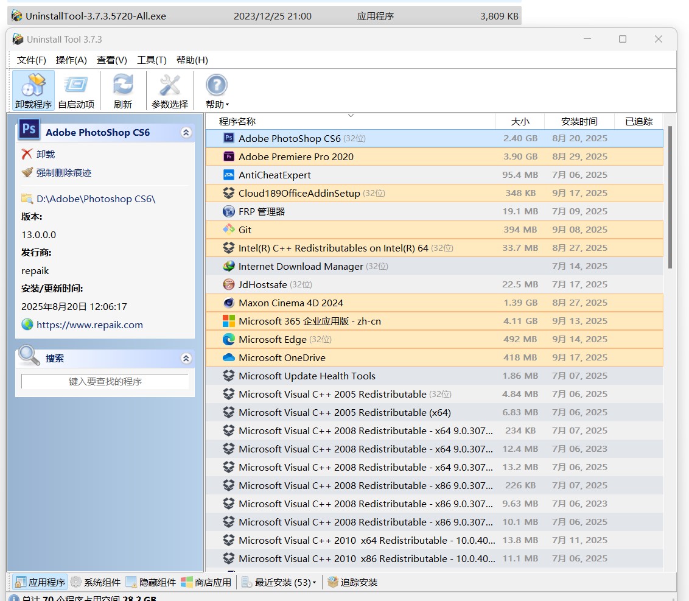Expand the 最近安装 (53) dropdown

(x=315, y=583)
